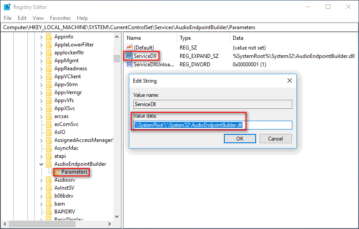Click the registry path address bar
Screen dimensions: 359x229
point(179,27)
